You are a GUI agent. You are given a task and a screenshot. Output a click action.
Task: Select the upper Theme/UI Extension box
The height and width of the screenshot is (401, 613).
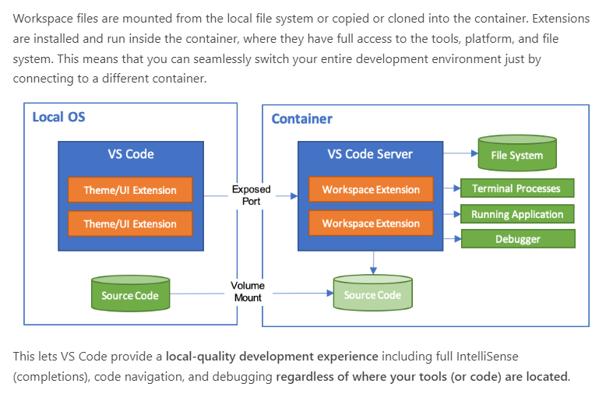point(130,190)
